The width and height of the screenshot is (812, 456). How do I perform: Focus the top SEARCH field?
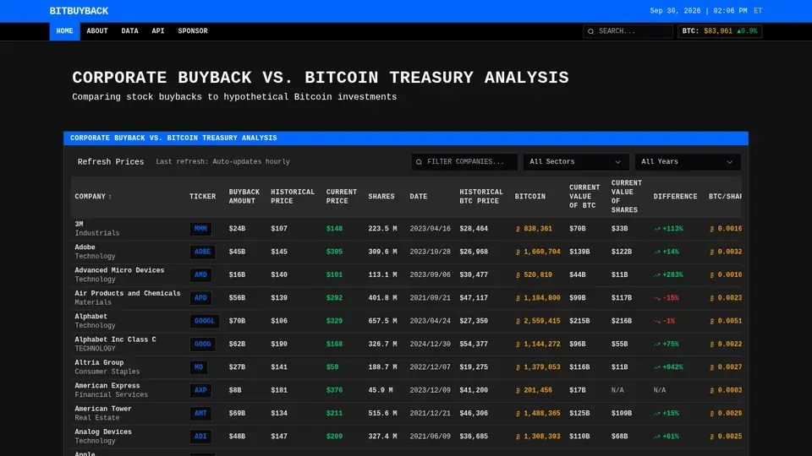point(628,31)
